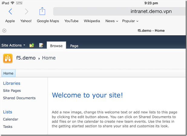
Task: Switch to the Page ribbon tab
Action: (x=74, y=46)
